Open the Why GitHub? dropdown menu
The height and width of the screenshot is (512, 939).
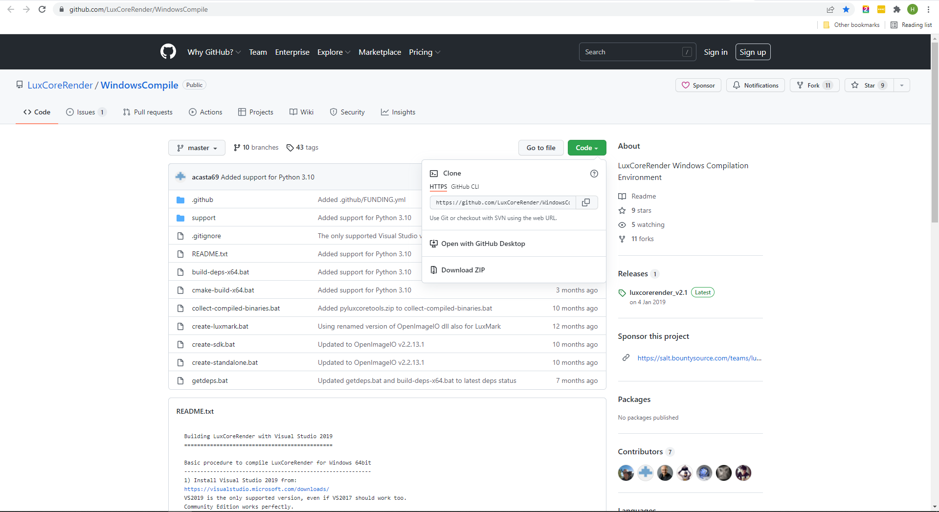pyautogui.click(x=214, y=52)
